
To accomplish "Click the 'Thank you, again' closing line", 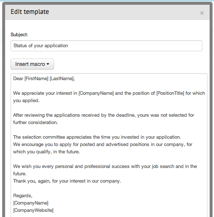I will tap(67, 181).
